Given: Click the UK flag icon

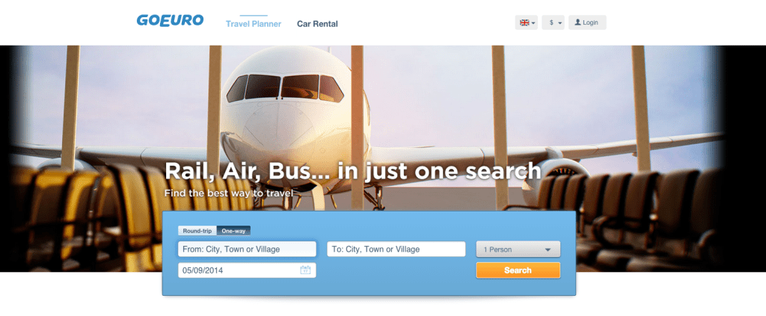Looking at the screenshot, I should [x=524, y=22].
